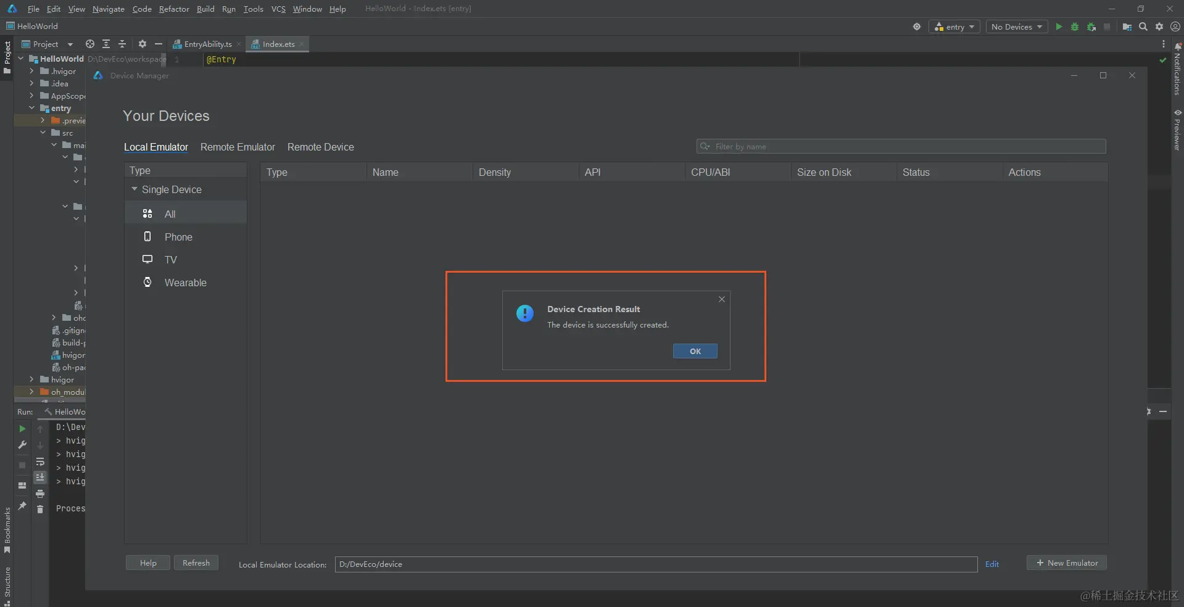
Task: Expand all in the Project panel
Action: point(106,44)
